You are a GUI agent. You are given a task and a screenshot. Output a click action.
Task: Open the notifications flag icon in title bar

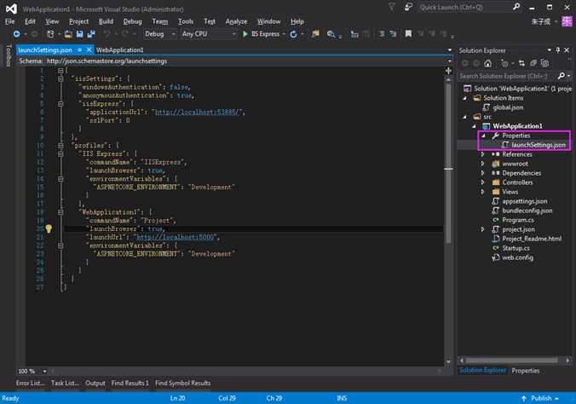(x=408, y=7)
